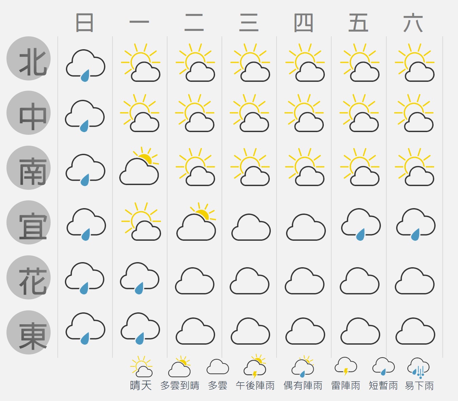
Task: Click the 東 row Monday rain icon
Action: 140,328
